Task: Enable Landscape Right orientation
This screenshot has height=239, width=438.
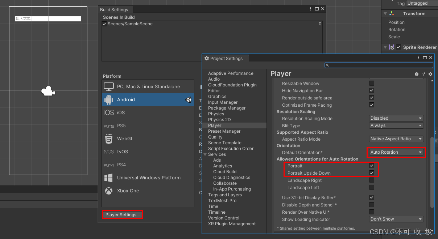Action: click(372, 180)
